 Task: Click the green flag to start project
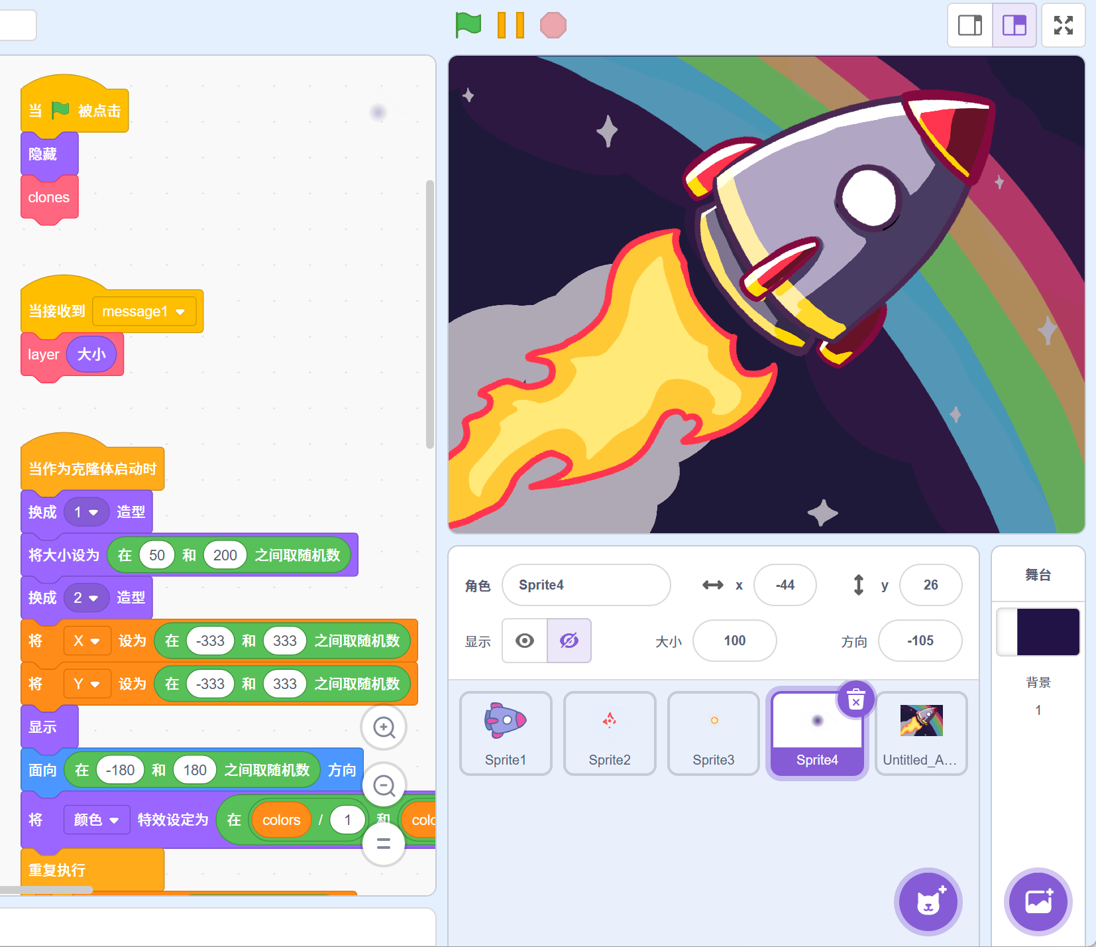(x=468, y=25)
